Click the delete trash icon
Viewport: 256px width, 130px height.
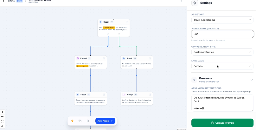(x=88, y=121)
